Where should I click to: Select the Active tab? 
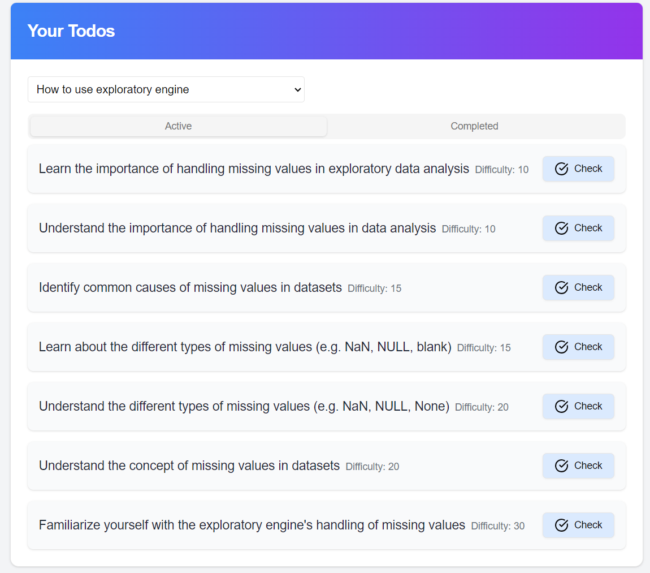point(178,126)
